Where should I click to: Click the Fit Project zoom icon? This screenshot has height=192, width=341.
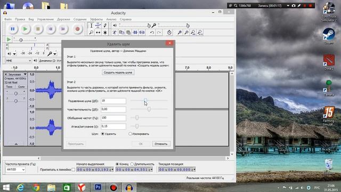200,33
